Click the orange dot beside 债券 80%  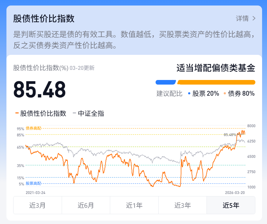click(225, 94)
